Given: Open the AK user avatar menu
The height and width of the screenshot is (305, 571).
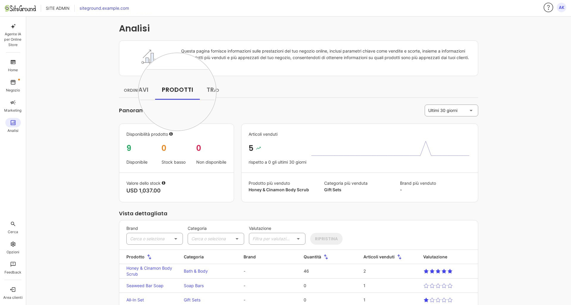Looking at the screenshot, I should point(561,7).
